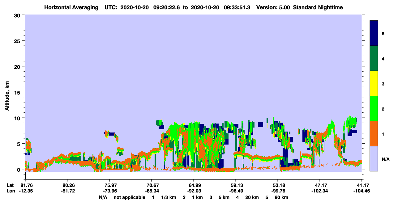Click the yellow 3 legend swatch
This screenshot has height=206, width=402.
point(374,83)
